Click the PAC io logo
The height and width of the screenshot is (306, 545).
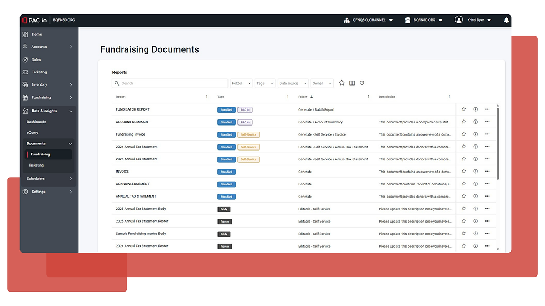coord(34,21)
